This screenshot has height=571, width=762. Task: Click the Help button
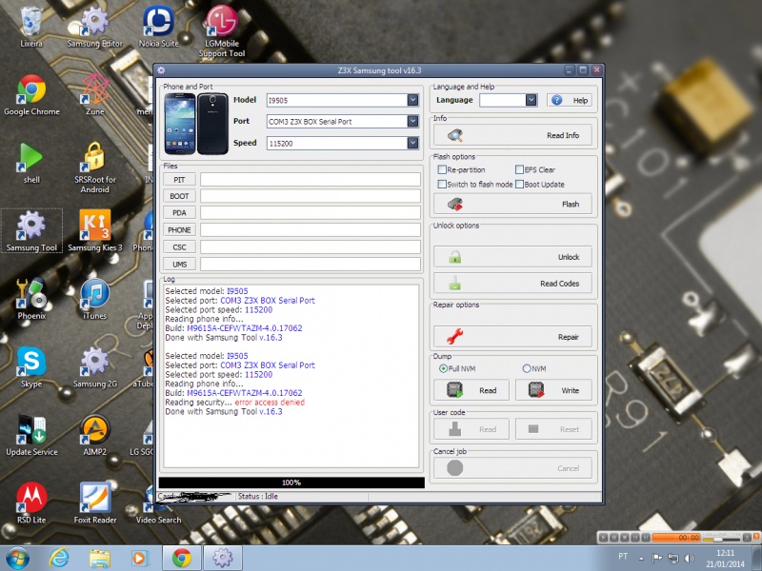[x=570, y=100]
